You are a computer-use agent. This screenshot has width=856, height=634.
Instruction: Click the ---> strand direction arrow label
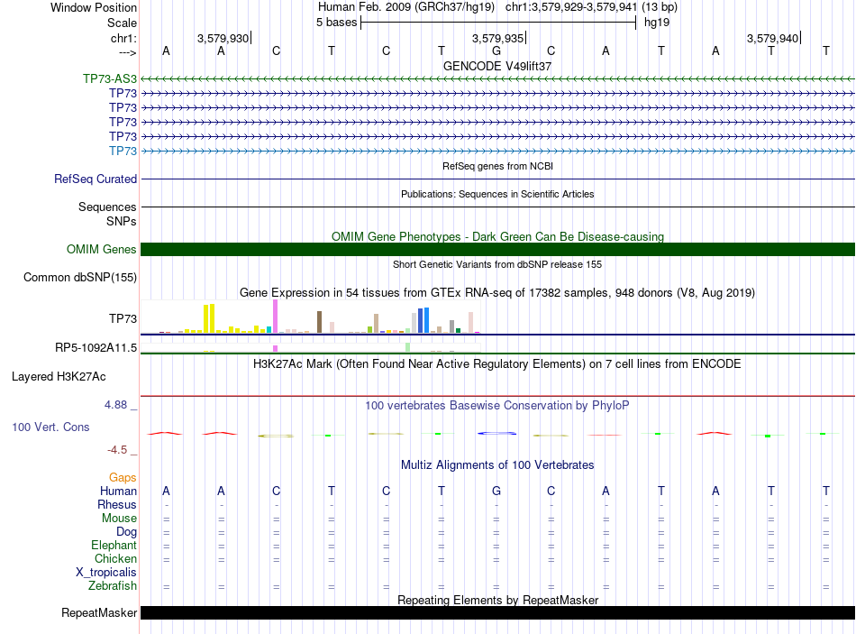(x=127, y=52)
